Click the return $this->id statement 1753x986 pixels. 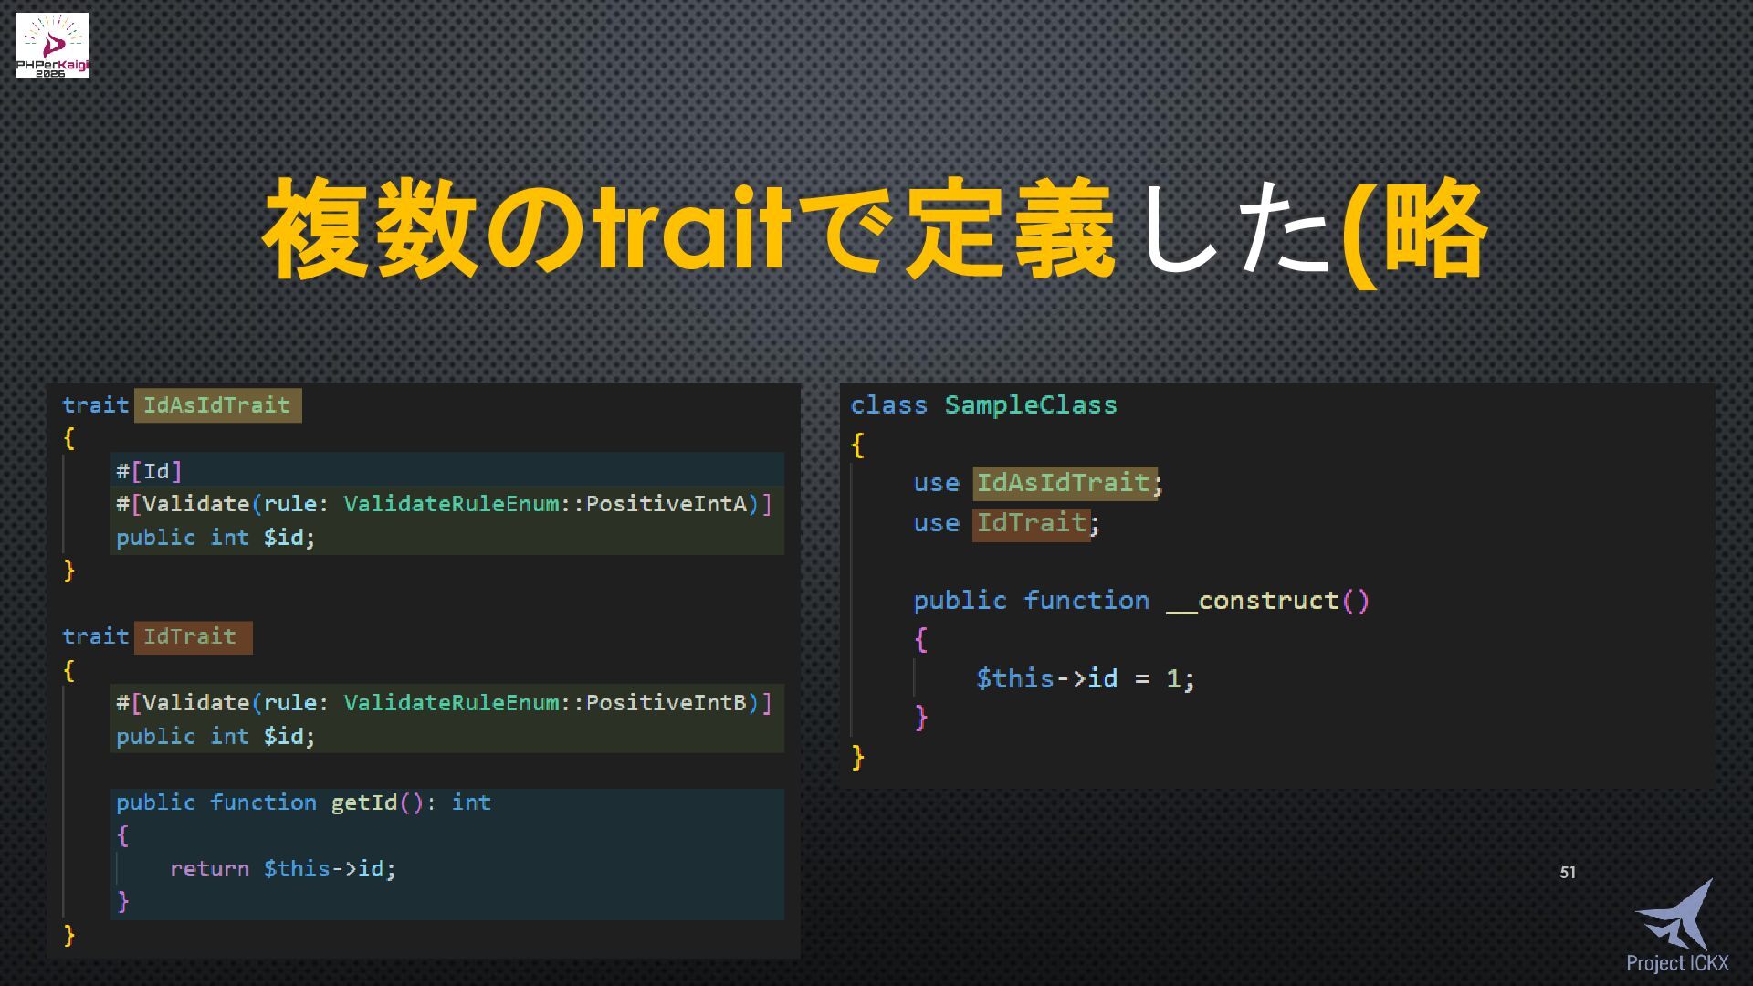point(283,869)
